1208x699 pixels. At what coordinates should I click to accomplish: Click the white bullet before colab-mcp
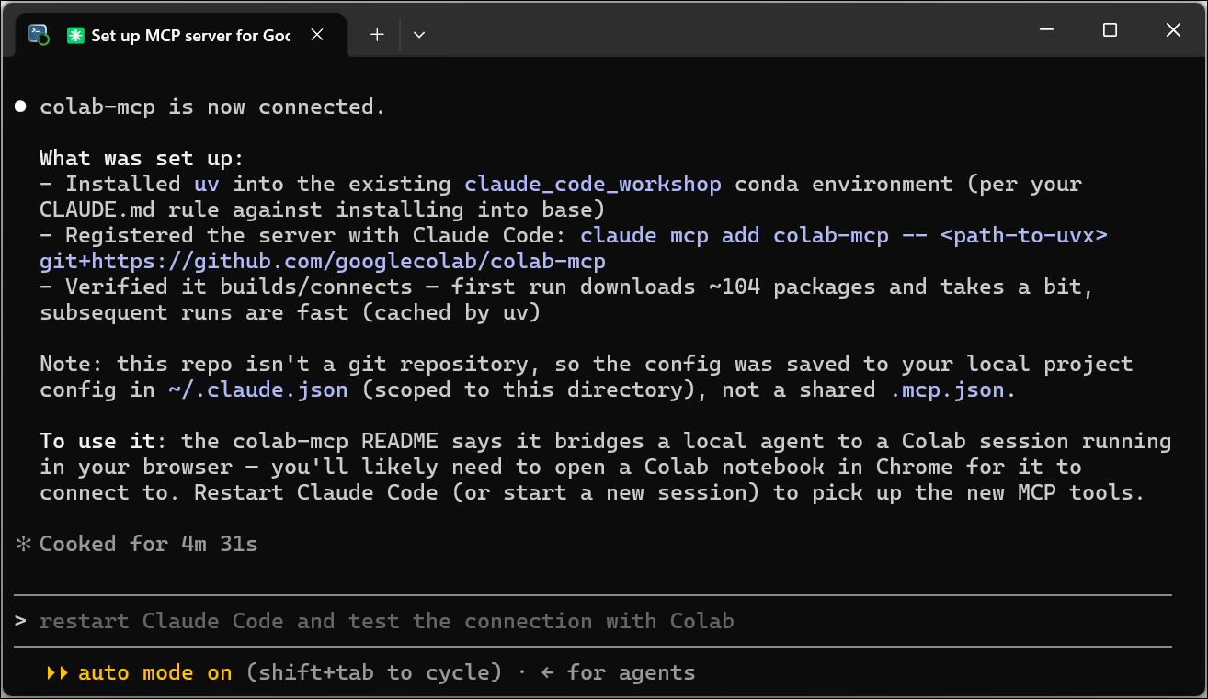coord(20,107)
